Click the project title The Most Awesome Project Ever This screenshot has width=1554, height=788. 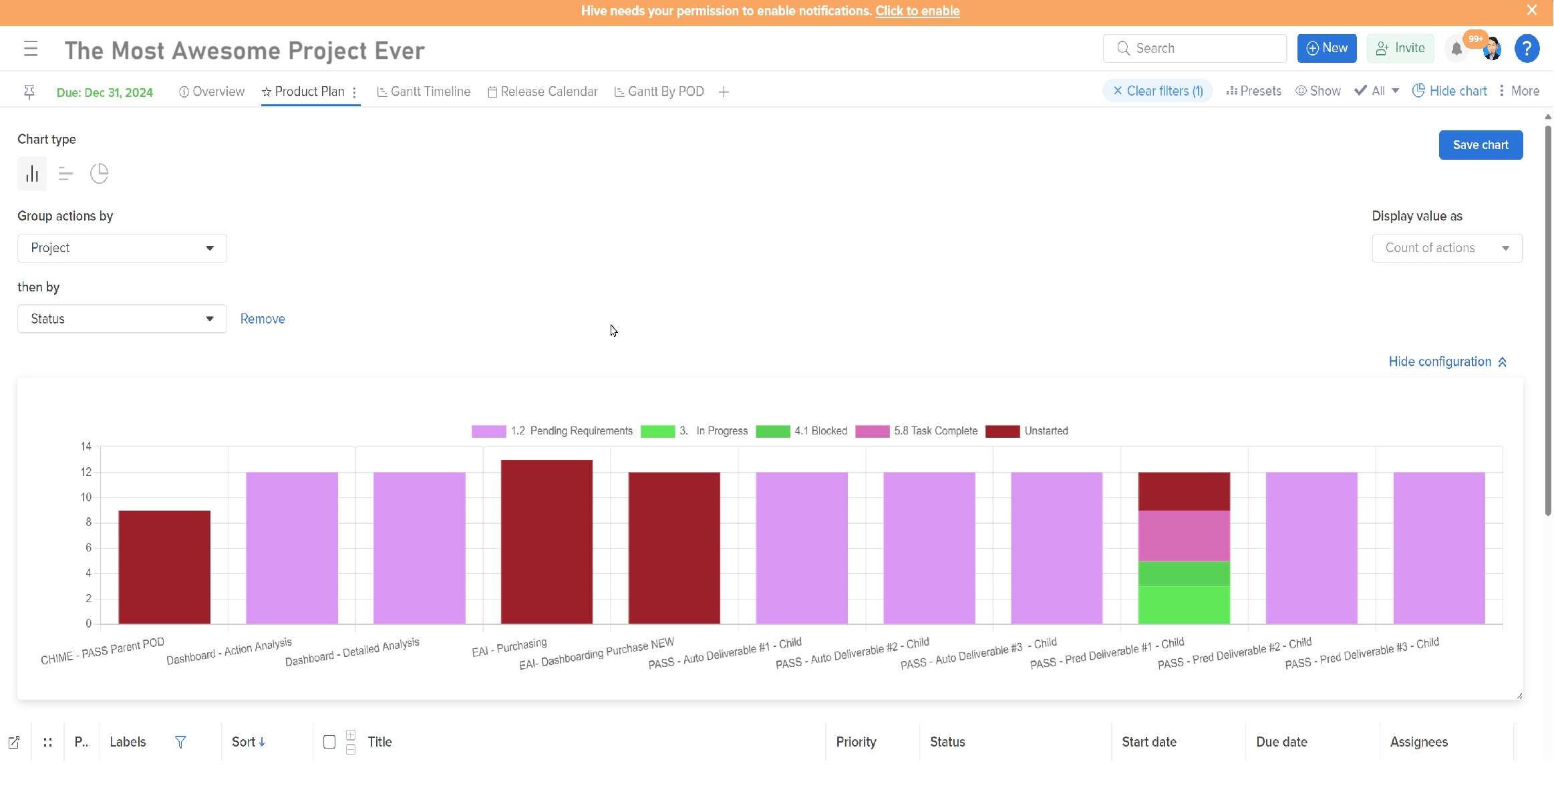click(245, 50)
